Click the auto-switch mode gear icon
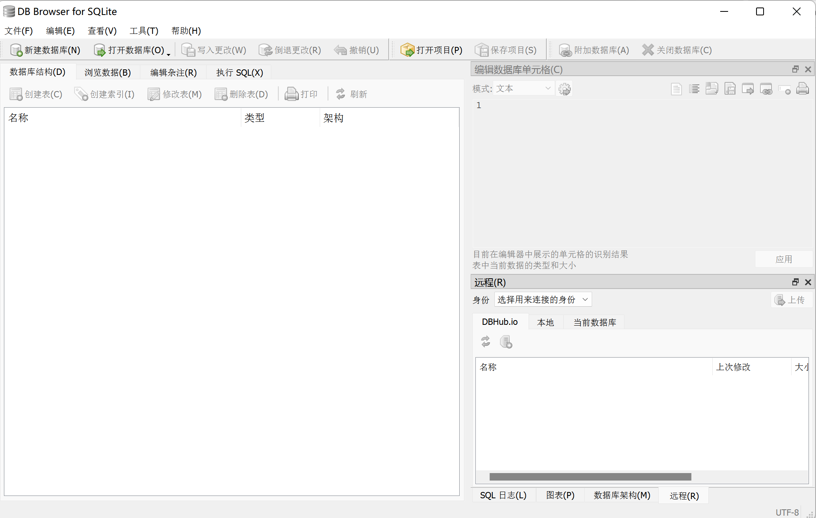 click(x=564, y=89)
